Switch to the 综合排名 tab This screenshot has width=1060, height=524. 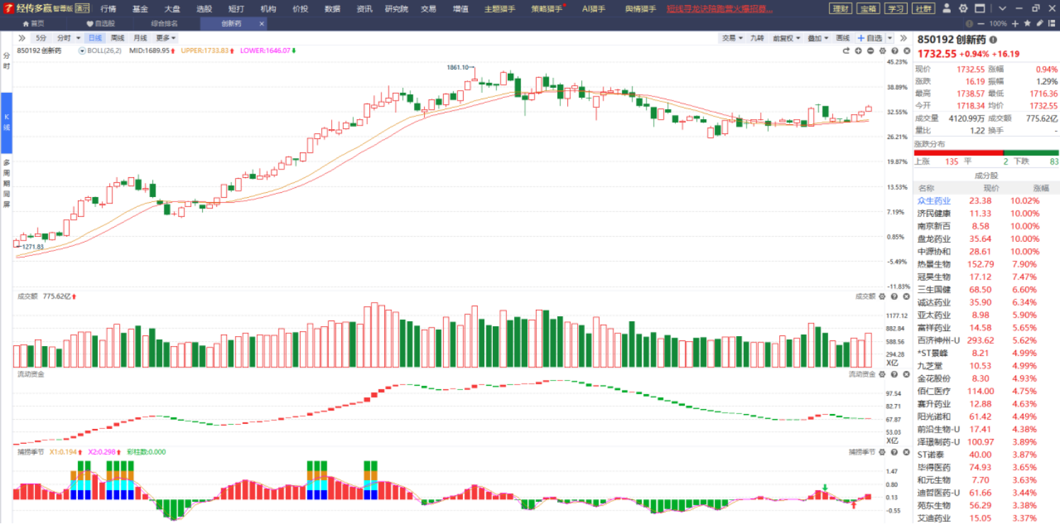(x=164, y=23)
